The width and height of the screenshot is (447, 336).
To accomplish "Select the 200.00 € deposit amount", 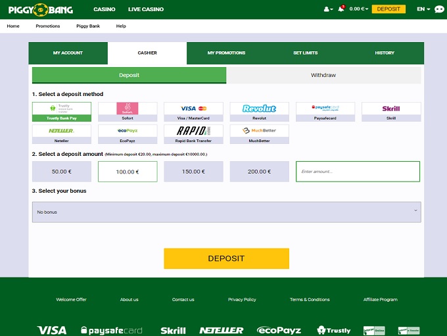I will tap(259, 171).
